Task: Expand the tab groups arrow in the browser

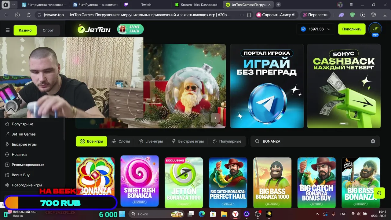Action: point(14,5)
